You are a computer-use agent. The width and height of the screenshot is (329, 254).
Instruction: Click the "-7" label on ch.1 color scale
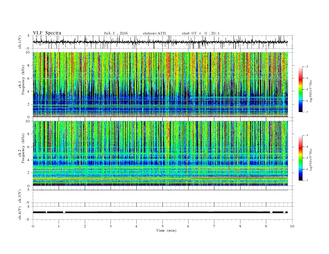[307, 112]
